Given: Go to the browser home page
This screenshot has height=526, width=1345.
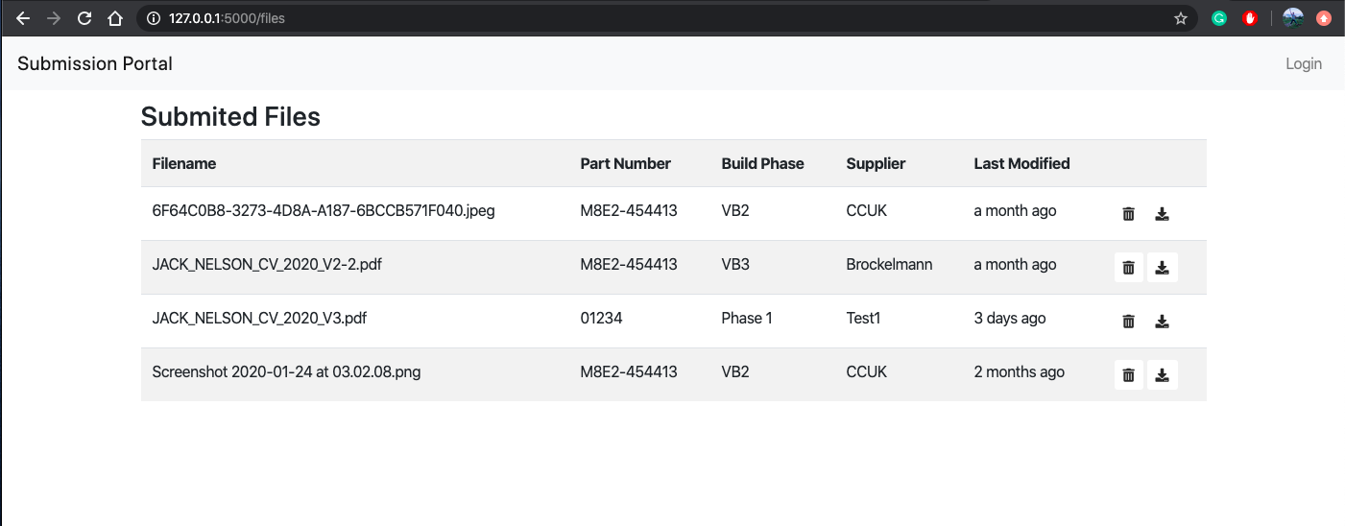Looking at the screenshot, I should pyautogui.click(x=115, y=18).
